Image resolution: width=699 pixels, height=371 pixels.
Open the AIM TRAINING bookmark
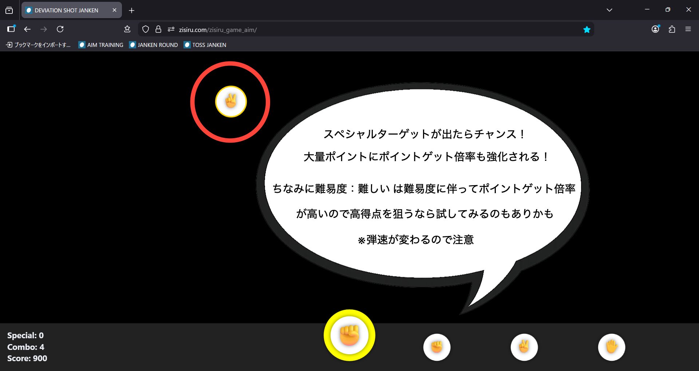(101, 45)
